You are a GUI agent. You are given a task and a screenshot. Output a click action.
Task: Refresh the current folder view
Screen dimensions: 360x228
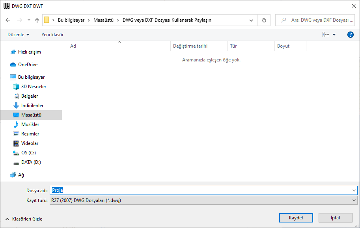(264, 20)
